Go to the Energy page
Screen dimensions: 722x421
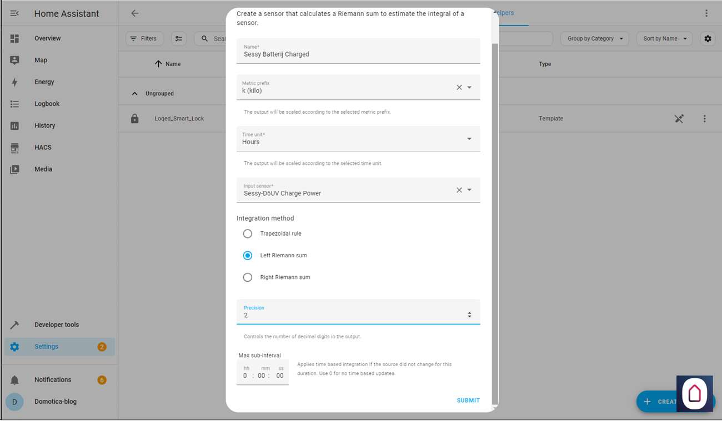click(44, 82)
